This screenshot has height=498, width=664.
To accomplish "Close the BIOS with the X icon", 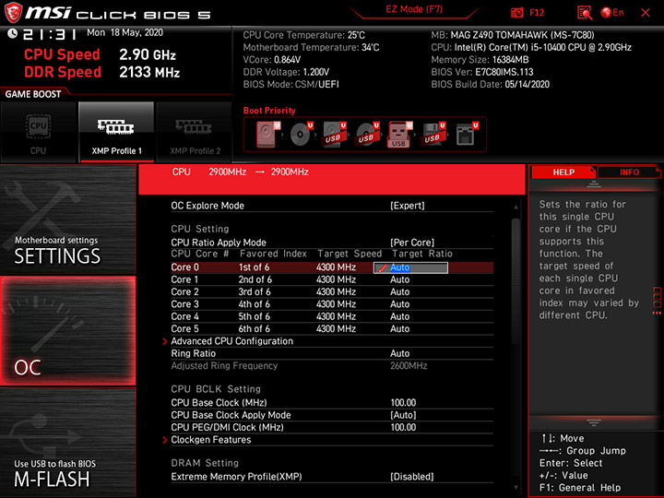I will click(646, 13).
